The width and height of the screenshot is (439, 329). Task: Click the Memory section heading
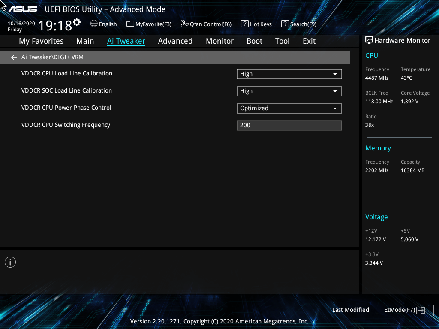click(378, 148)
